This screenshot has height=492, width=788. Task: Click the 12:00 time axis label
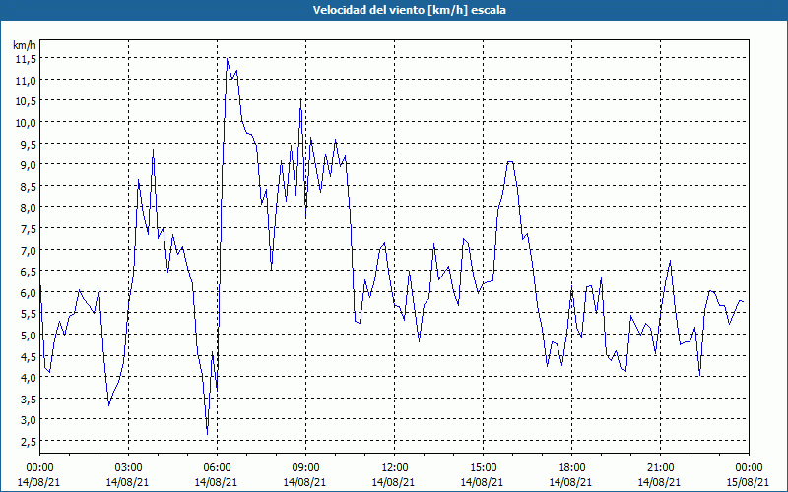pos(394,468)
